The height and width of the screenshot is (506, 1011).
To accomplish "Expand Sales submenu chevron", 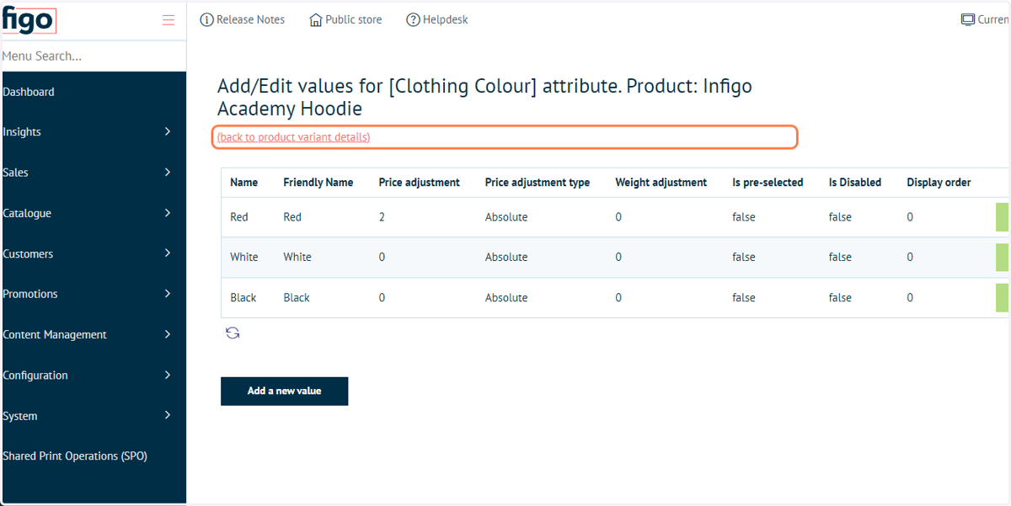I will click(x=168, y=172).
